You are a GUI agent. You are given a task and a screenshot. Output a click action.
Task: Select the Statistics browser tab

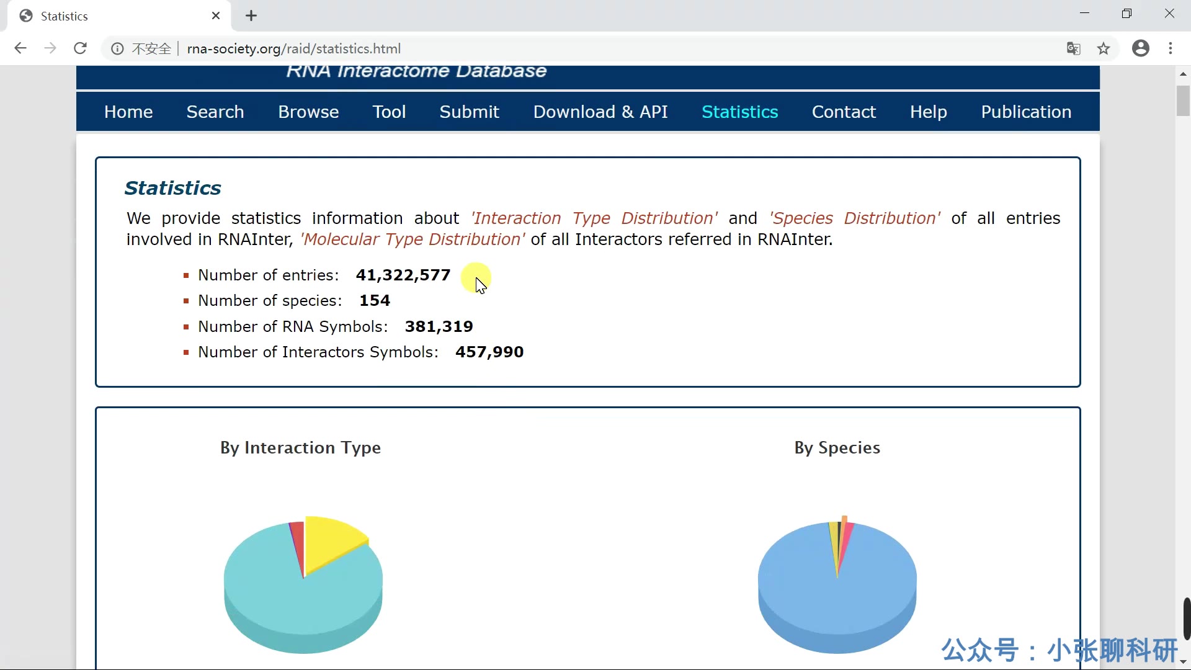click(x=118, y=16)
